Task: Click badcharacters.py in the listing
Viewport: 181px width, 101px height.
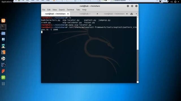Action: pyautogui.click(x=51, y=20)
